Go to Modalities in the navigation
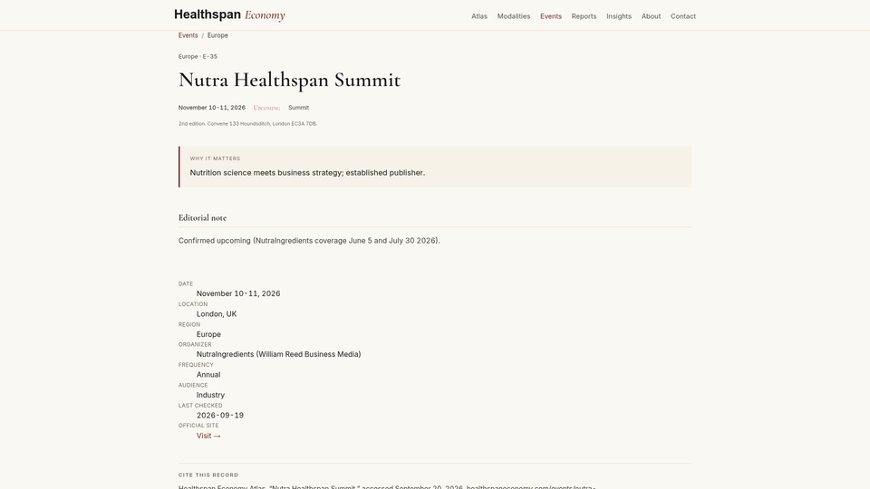 click(x=513, y=16)
